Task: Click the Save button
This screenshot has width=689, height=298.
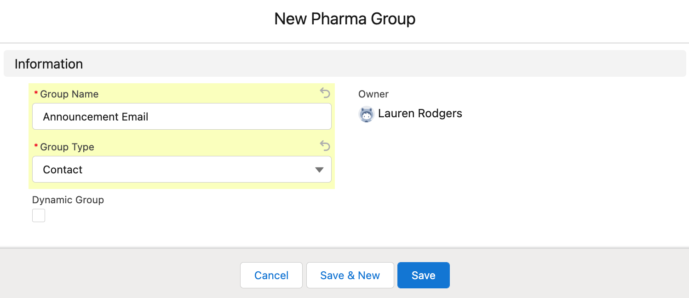Action: click(423, 275)
